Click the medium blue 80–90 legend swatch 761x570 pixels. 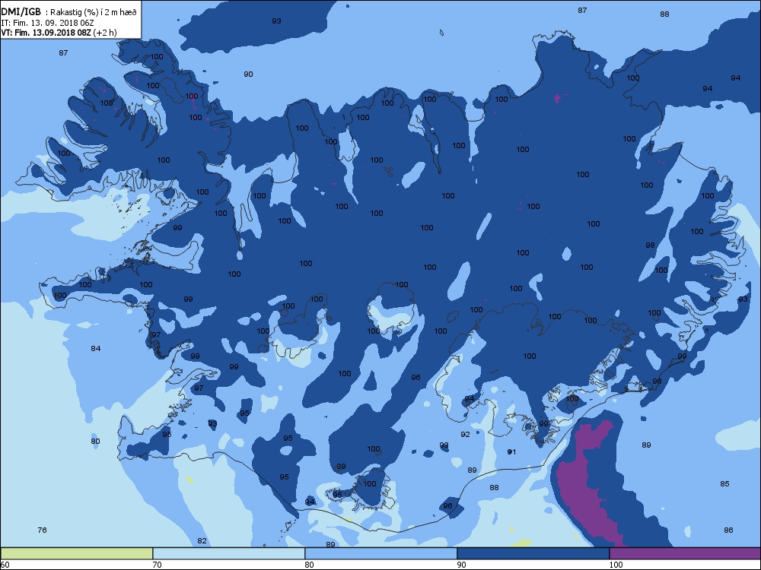pyautogui.click(x=381, y=553)
